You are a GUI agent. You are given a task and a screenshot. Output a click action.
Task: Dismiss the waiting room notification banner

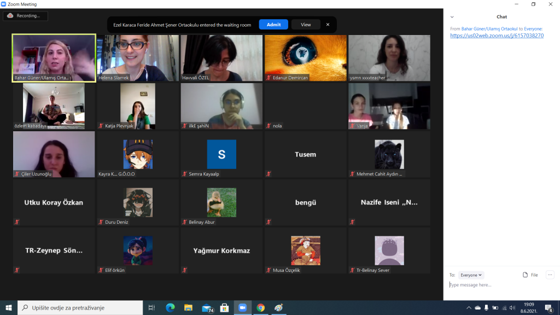point(328,25)
